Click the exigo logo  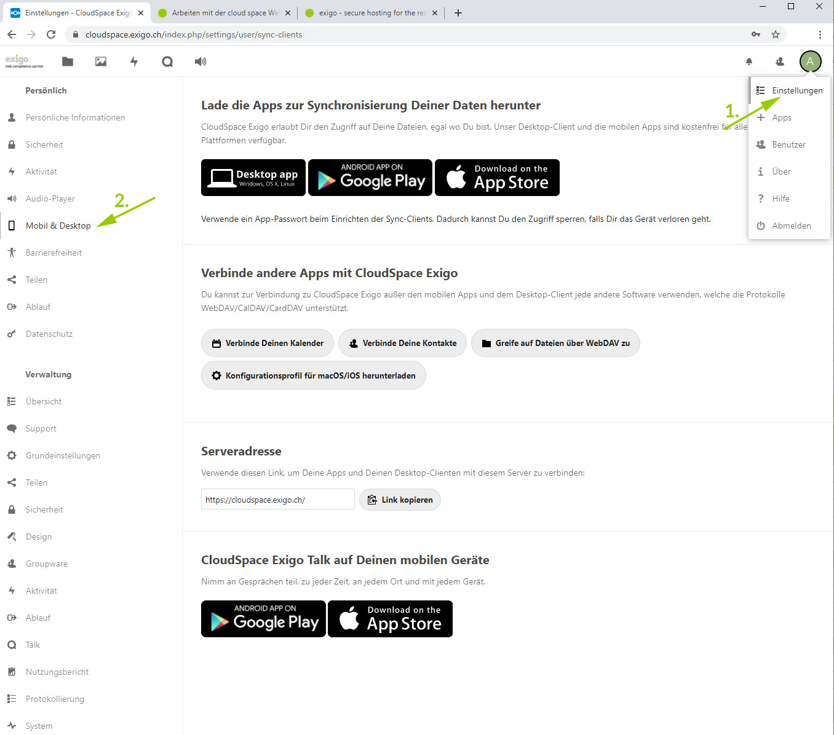click(x=25, y=61)
